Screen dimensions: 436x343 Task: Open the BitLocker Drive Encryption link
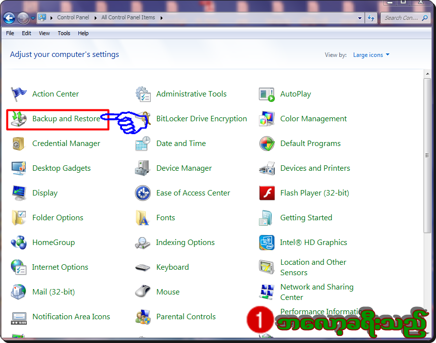[201, 119]
